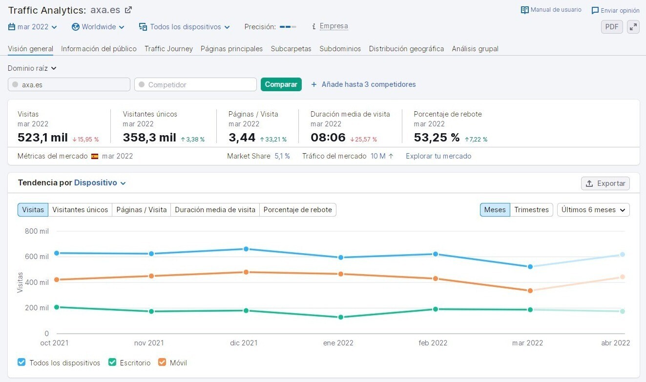Screen dimensions: 646x382
Task: Click the Páginas / Visita 3,44 value
Action: tap(242, 138)
